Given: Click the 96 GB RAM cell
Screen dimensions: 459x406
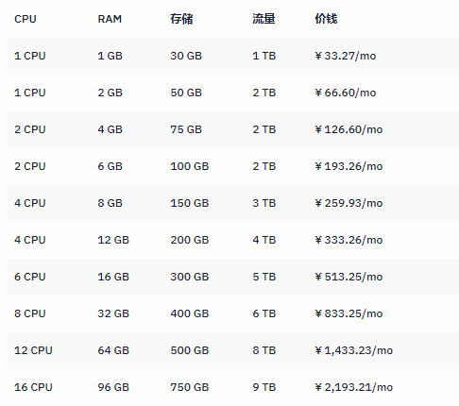Looking at the screenshot, I should coord(113,387).
